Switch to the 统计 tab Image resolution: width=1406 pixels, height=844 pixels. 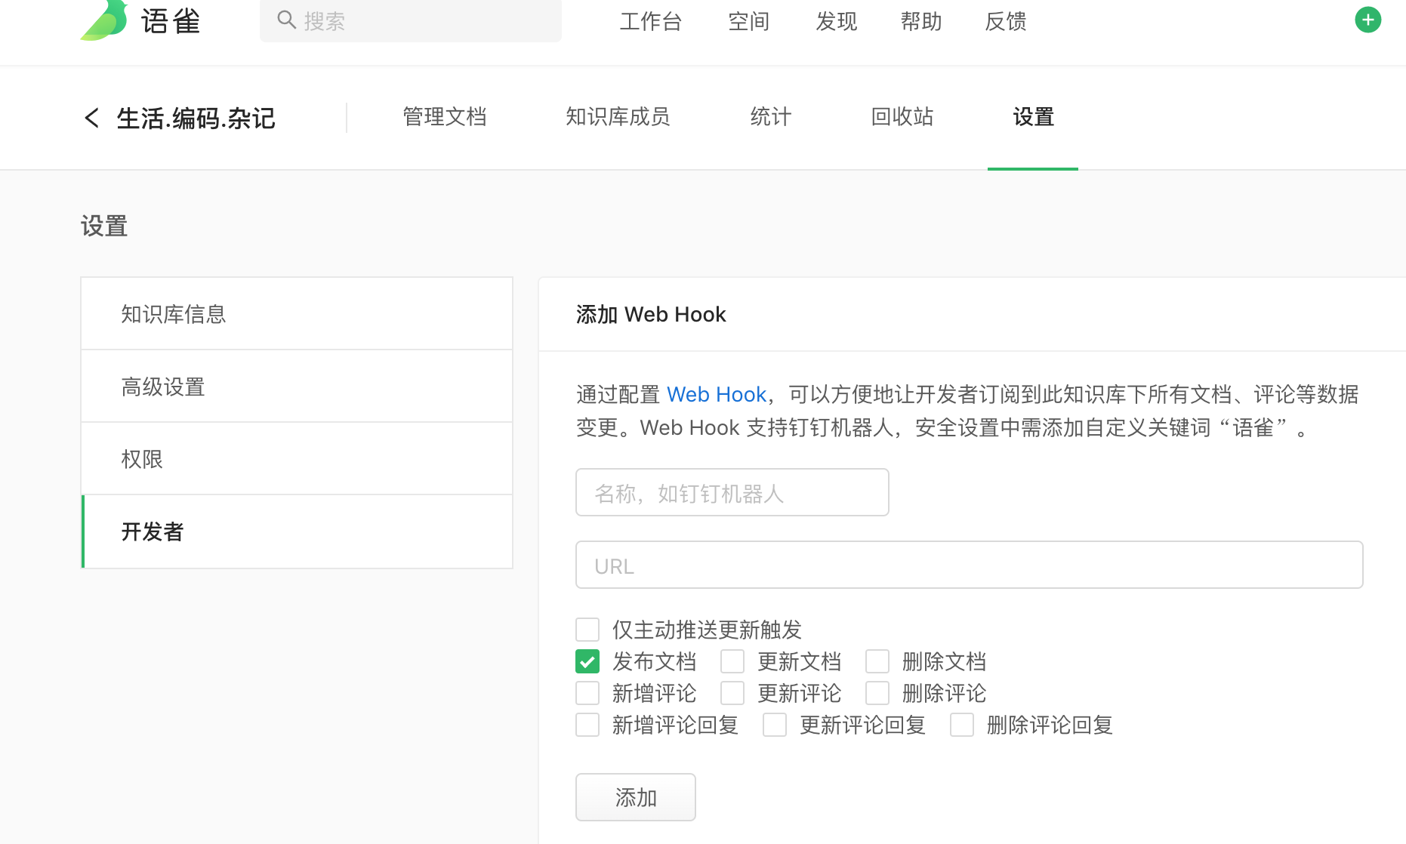pos(770,117)
